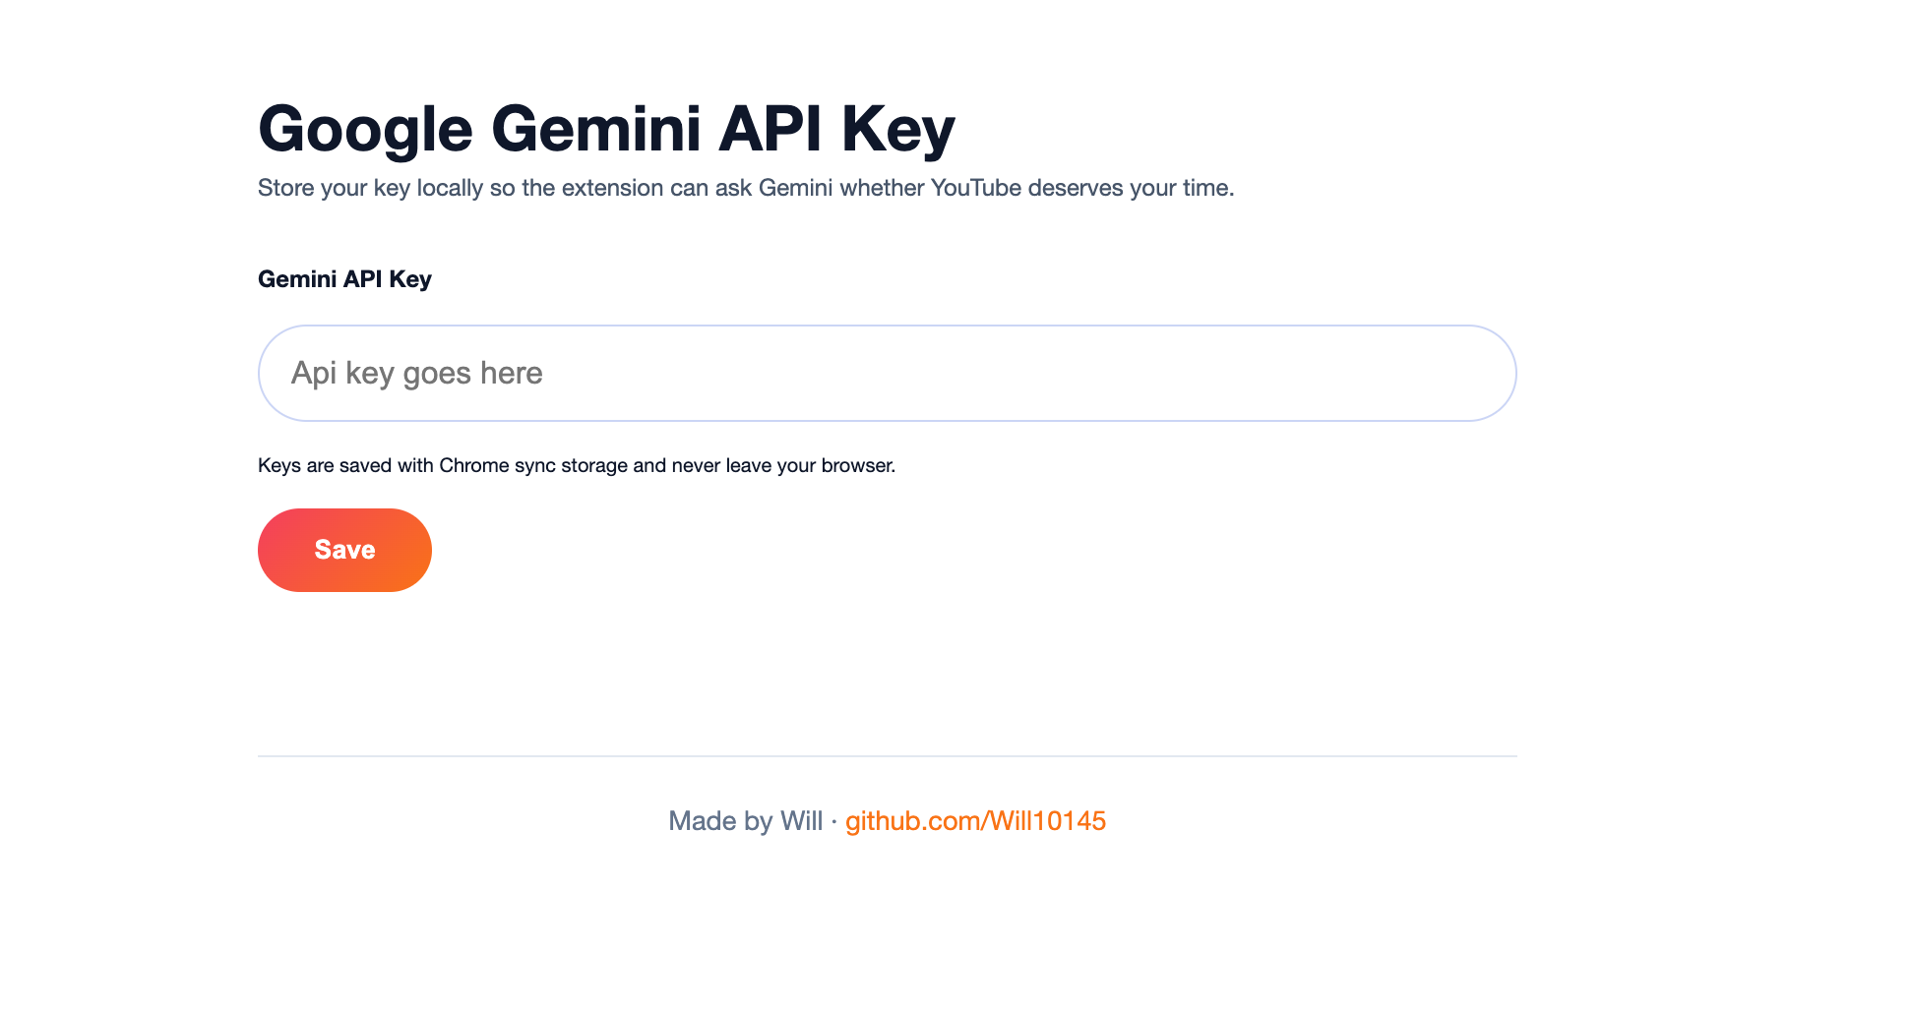The image size is (1911, 1009).
Task: Click the "Api key goes here" placeholder text
Action: [x=416, y=374]
